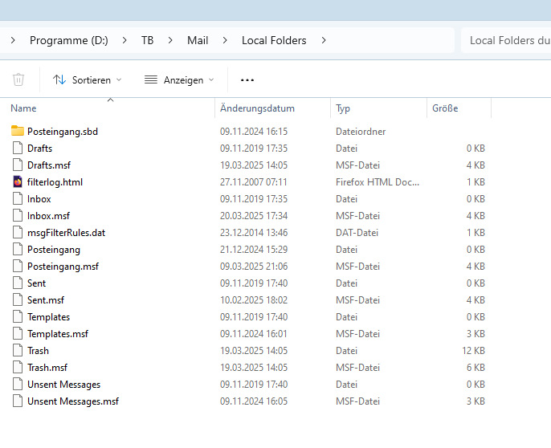Open the three-dots more options menu

coord(247,80)
